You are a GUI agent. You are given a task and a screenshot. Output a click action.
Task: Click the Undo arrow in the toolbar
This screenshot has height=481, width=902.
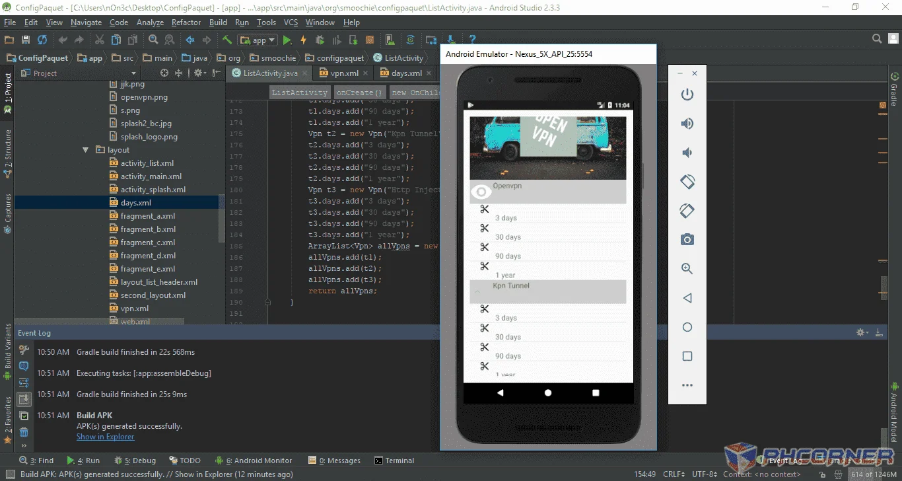(63, 40)
